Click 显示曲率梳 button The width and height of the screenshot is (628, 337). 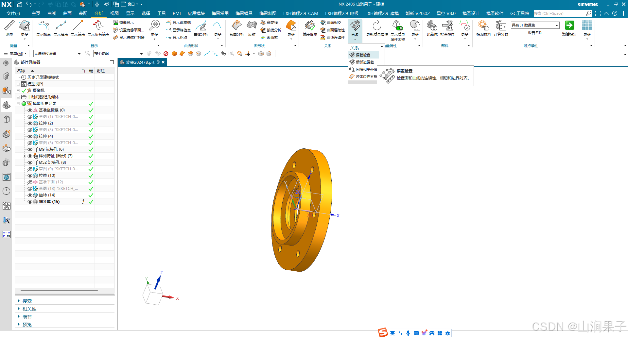point(179,23)
